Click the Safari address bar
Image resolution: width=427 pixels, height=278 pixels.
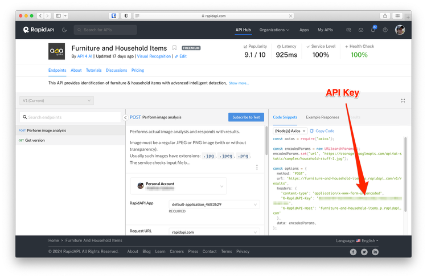point(213,16)
